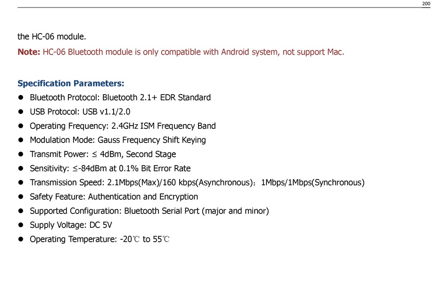Click the bullet before Operating Frequency
Viewport: 448px width, 301px height.
pyautogui.click(x=21, y=126)
